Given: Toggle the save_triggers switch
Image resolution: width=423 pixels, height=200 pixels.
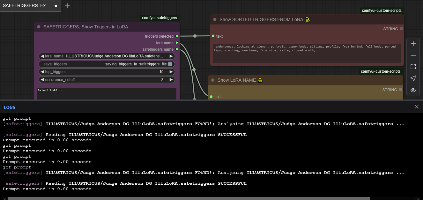Looking at the screenshot, I should pos(170,64).
